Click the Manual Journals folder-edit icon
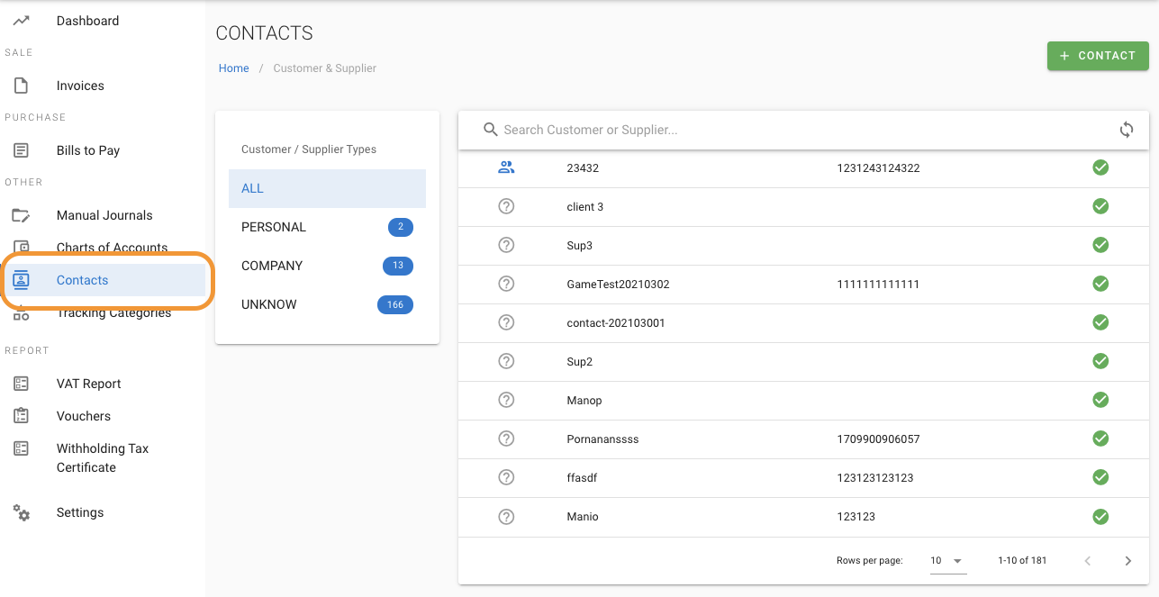The width and height of the screenshot is (1159, 597). [21, 215]
